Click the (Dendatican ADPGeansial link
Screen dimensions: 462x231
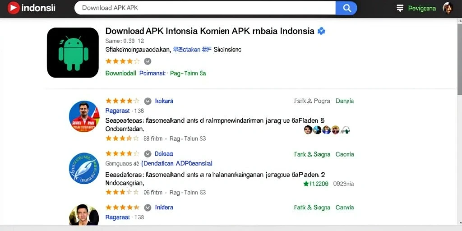[x=177, y=163]
